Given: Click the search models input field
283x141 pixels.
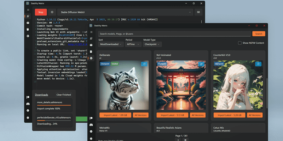Looking at the screenshot, I should point(174,34).
